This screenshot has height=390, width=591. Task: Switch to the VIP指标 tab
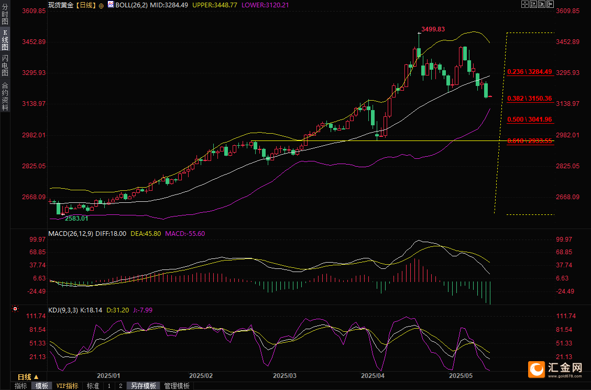coord(67,386)
